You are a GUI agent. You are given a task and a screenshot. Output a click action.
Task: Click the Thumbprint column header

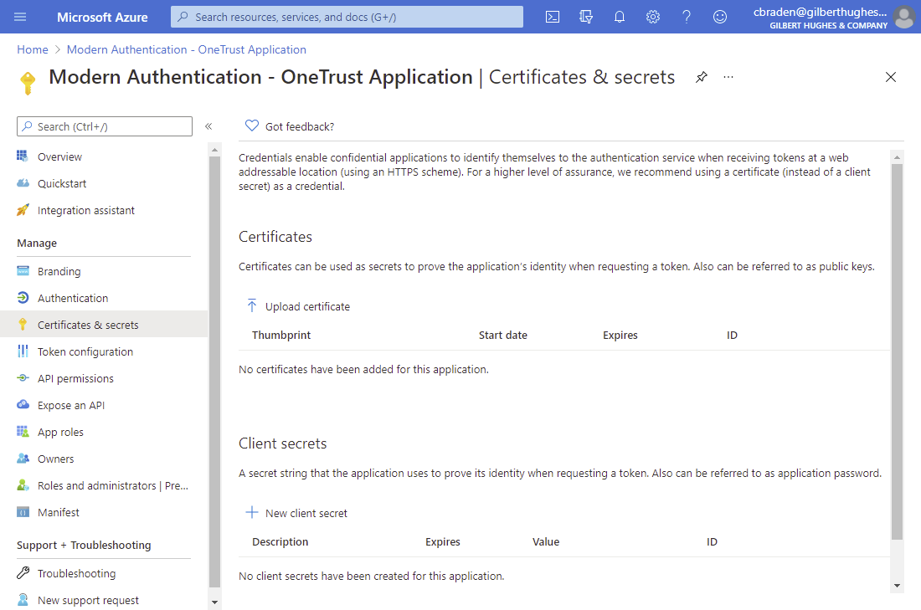281,336
